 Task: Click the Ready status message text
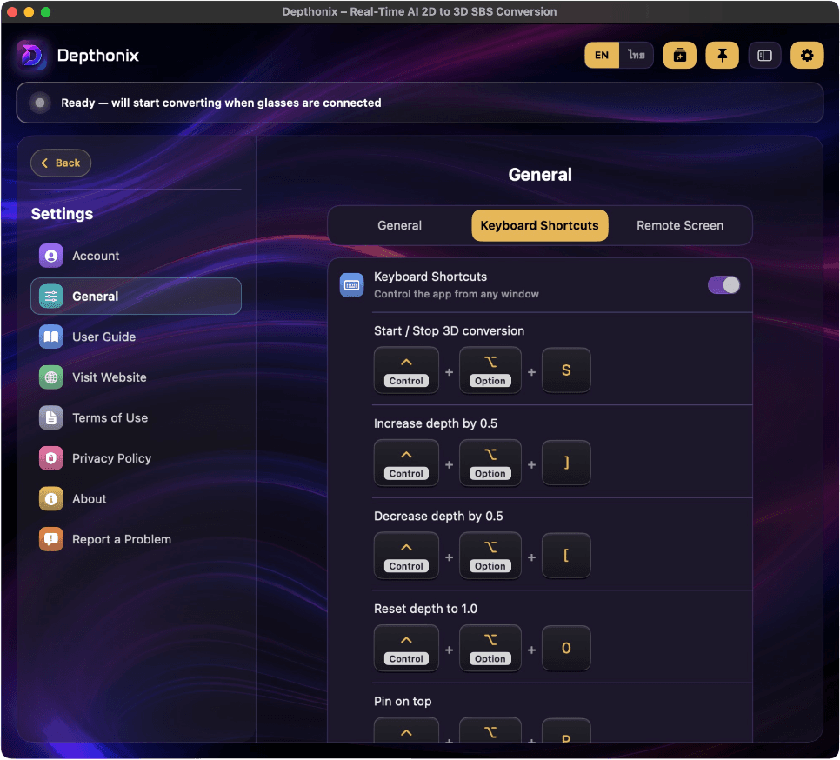point(221,103)
